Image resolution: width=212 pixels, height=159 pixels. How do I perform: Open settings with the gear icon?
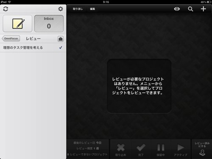(x=61, y=9)
